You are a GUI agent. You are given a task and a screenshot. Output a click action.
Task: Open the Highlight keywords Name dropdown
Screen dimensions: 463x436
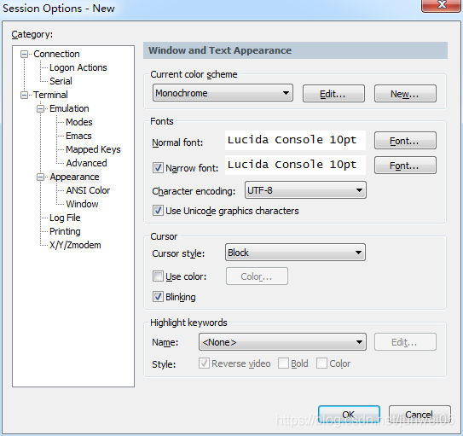coord(282,342)
